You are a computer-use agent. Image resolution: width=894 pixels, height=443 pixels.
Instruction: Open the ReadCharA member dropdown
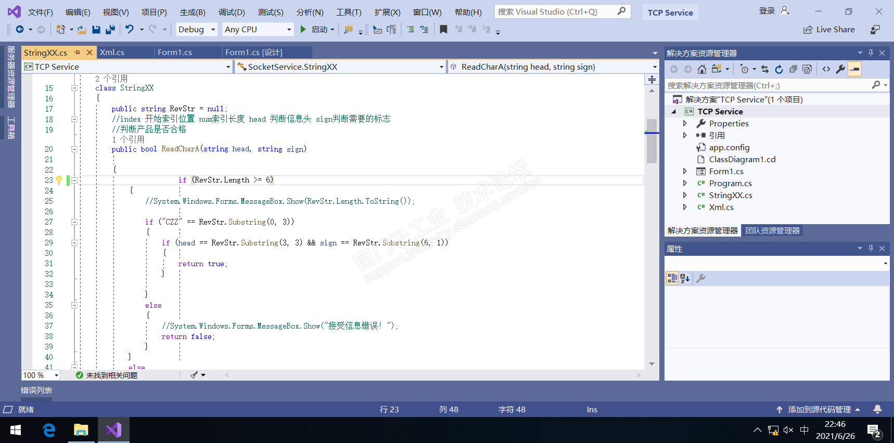pos(553,67)
